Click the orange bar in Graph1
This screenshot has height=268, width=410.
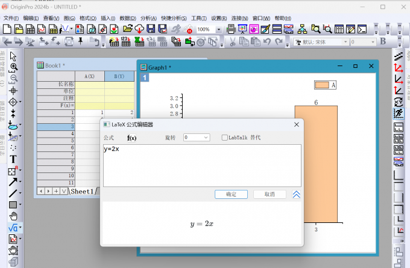316,164
